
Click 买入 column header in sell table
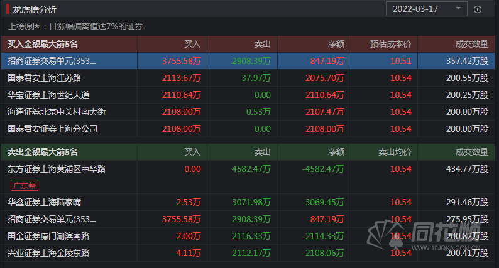pyautogui.click(x=192, y=152)
